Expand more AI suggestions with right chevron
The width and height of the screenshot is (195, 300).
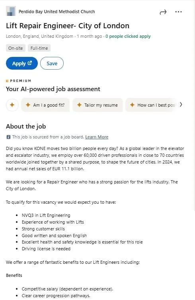click(181, 105)
